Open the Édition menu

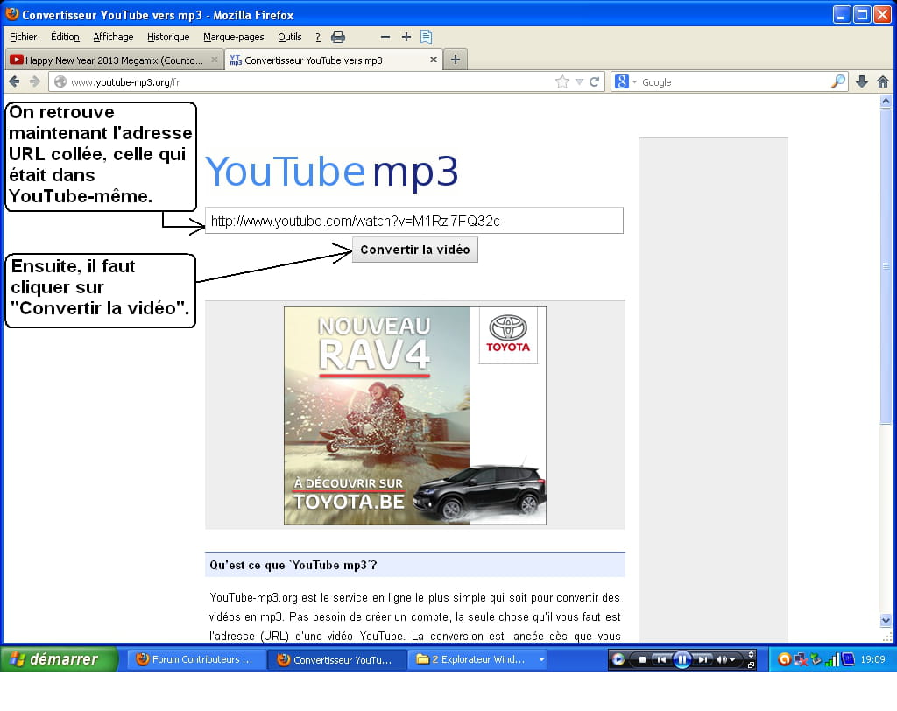point(65,37)
